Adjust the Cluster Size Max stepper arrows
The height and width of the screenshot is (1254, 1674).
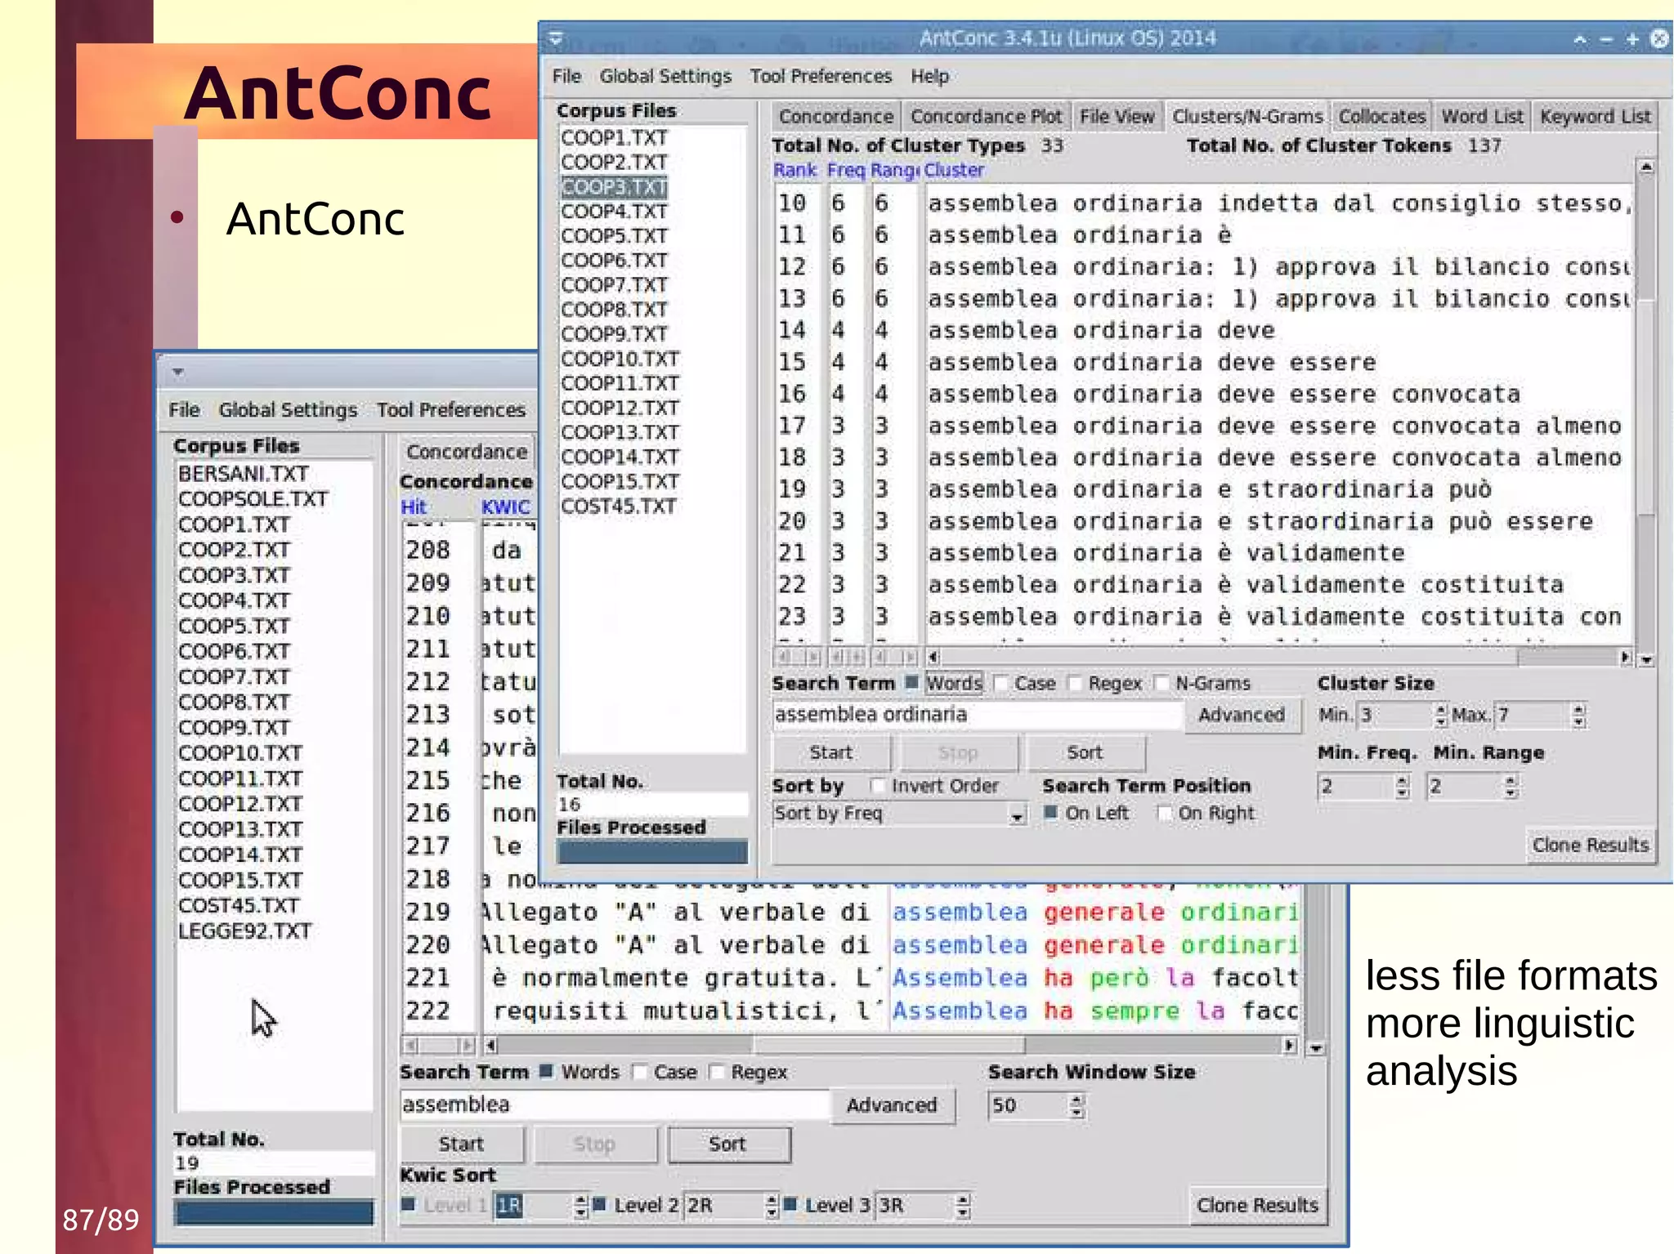tap(1579, 716)
